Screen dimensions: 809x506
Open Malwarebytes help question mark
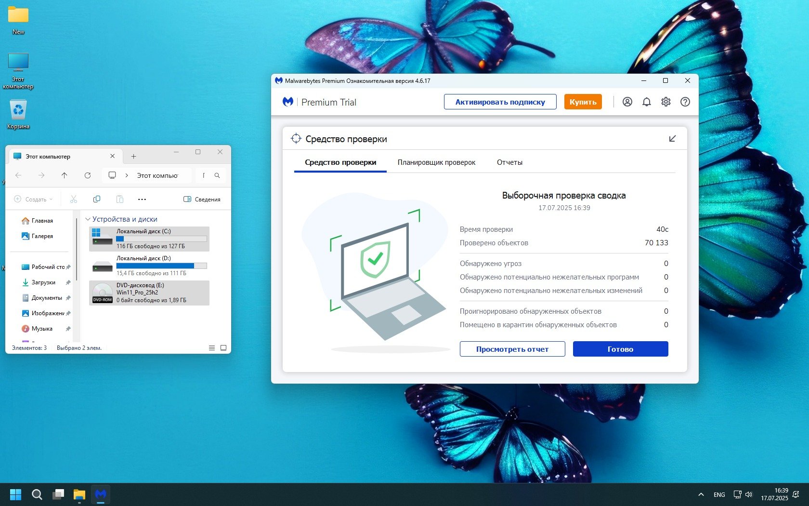point(685,102)
